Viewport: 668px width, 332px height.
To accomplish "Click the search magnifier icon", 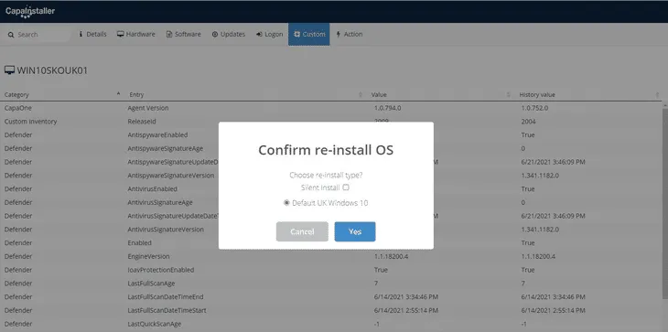I will [x=11, y=35].
